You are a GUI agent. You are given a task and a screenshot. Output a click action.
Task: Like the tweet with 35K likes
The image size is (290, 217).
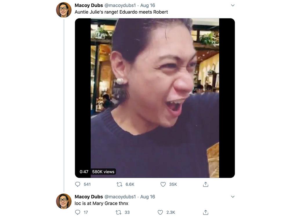[163, 184]
